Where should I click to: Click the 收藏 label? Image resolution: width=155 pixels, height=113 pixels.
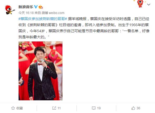pos(20,108)
